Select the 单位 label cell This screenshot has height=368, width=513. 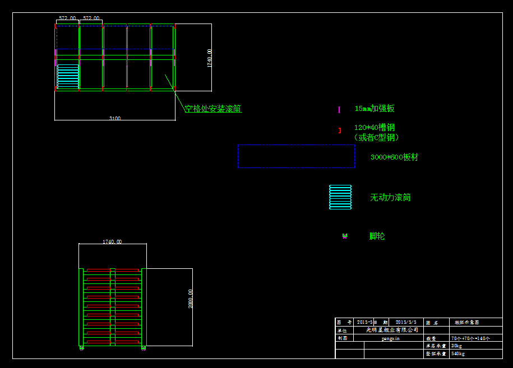[342, 330]
